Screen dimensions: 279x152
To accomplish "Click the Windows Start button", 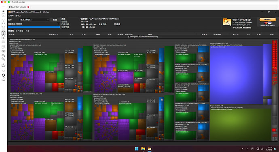I will (137, 149).
